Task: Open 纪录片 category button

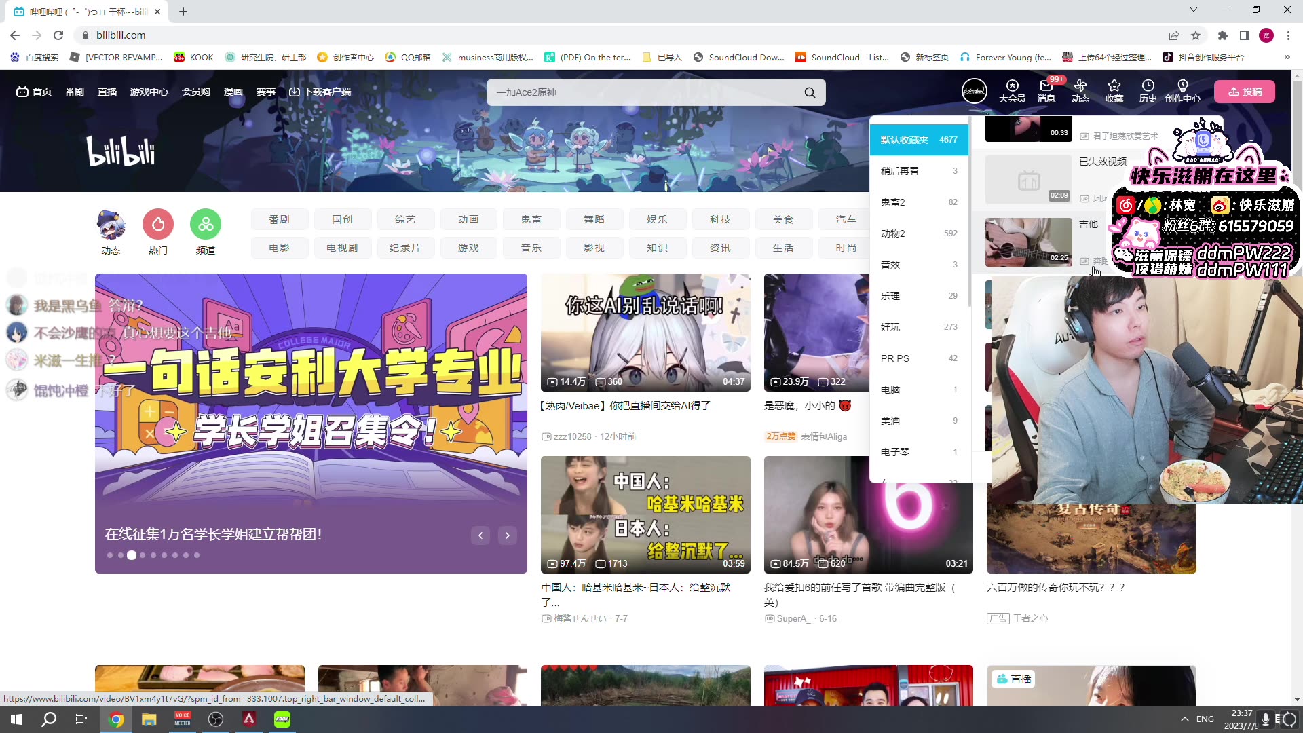Action: tap(405, 248)
